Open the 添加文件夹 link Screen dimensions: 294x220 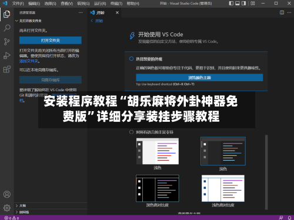coord(29,61)
